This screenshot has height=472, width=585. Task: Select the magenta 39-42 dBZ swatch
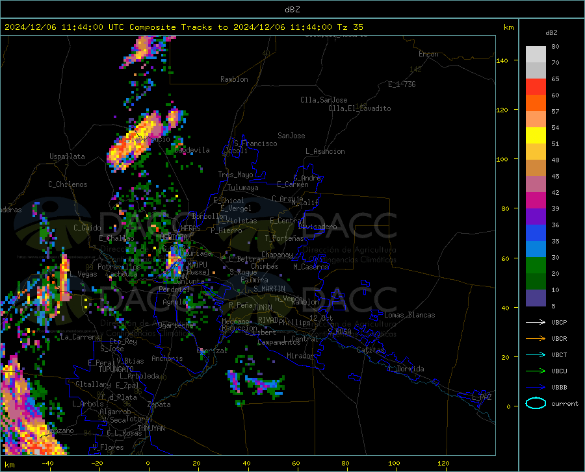[536, 201]
